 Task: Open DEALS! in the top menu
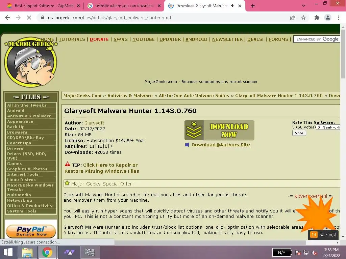click(255, 39)
